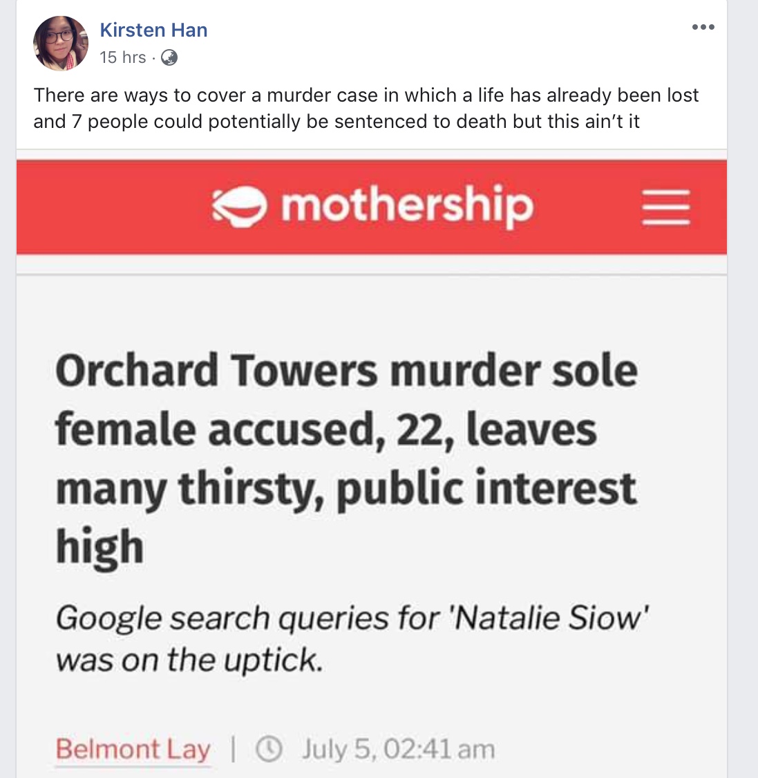Click the vertical separator between author and date

(x=233, y=749)
